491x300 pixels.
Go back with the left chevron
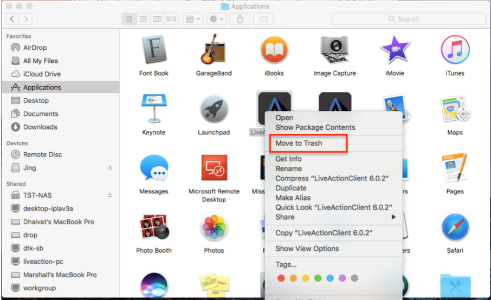tap(12, 19)
